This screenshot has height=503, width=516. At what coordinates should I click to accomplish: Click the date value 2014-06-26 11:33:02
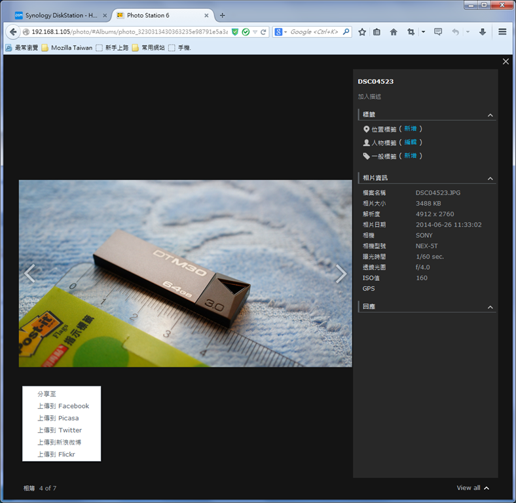(x=449, y=225)
